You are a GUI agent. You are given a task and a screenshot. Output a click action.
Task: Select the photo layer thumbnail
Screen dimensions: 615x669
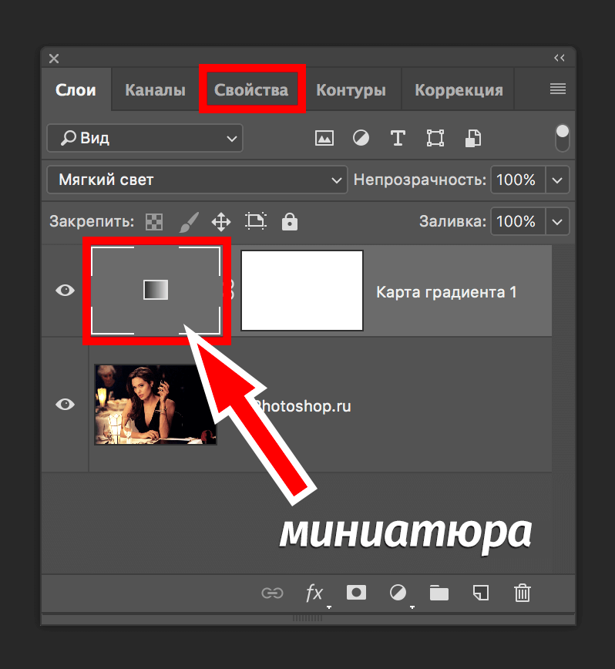pyautogui.click(x=156, y=405)
